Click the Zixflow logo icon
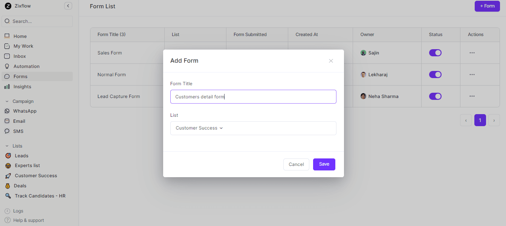The height and width of the screenshot is (226, 506). [8, 6]
